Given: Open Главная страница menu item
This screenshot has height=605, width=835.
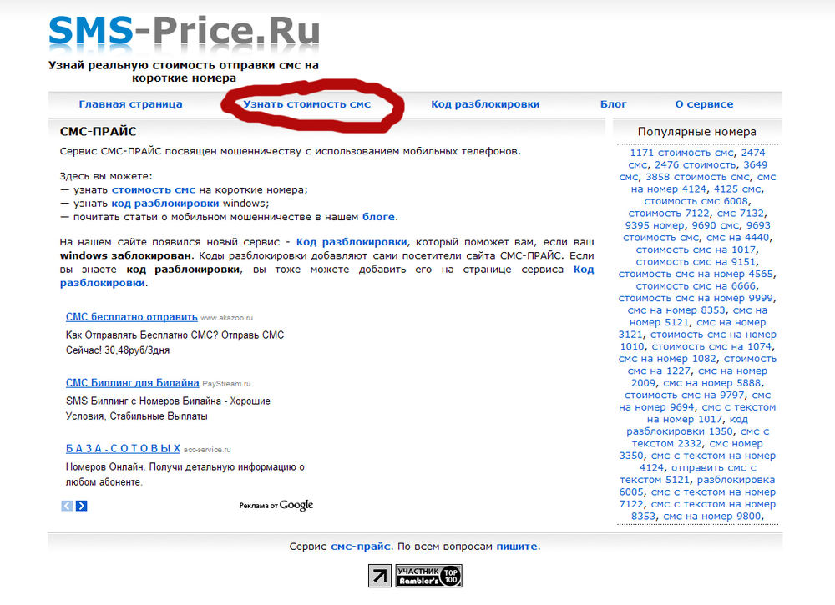Looking at the screenshot, I should click(130, 104).
